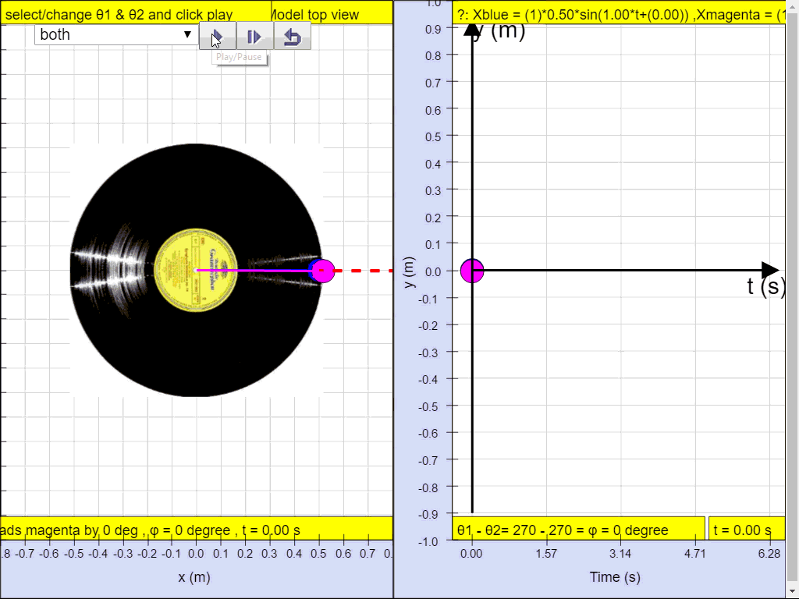Viewport: 799px width, 599px height.
Task: Click the 'x (m)' axis label
Action: pos(194,576)
